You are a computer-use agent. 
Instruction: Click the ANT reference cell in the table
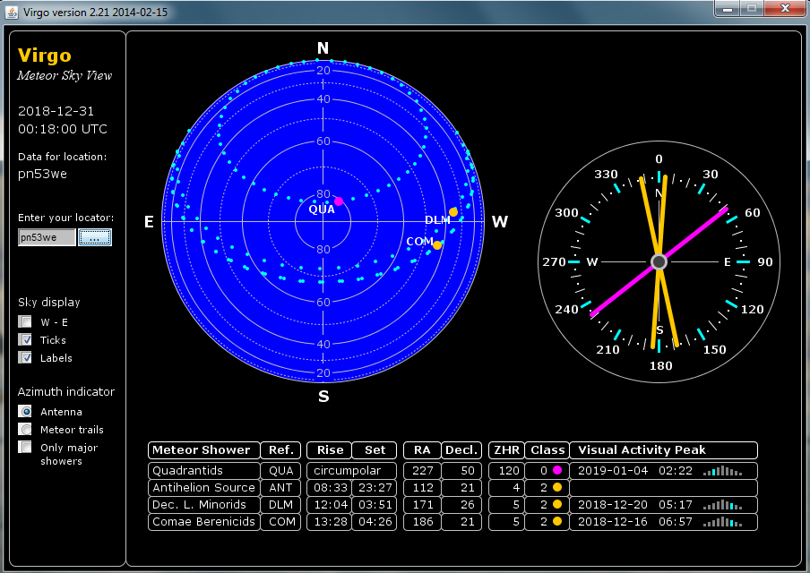pyautogui.click(x=280, y=488)
